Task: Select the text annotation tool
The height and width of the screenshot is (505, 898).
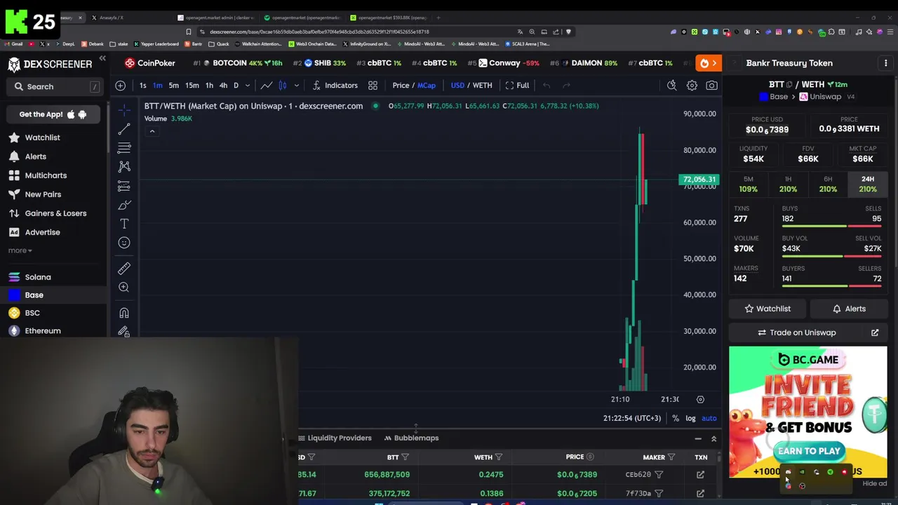Action: point(124,224)
